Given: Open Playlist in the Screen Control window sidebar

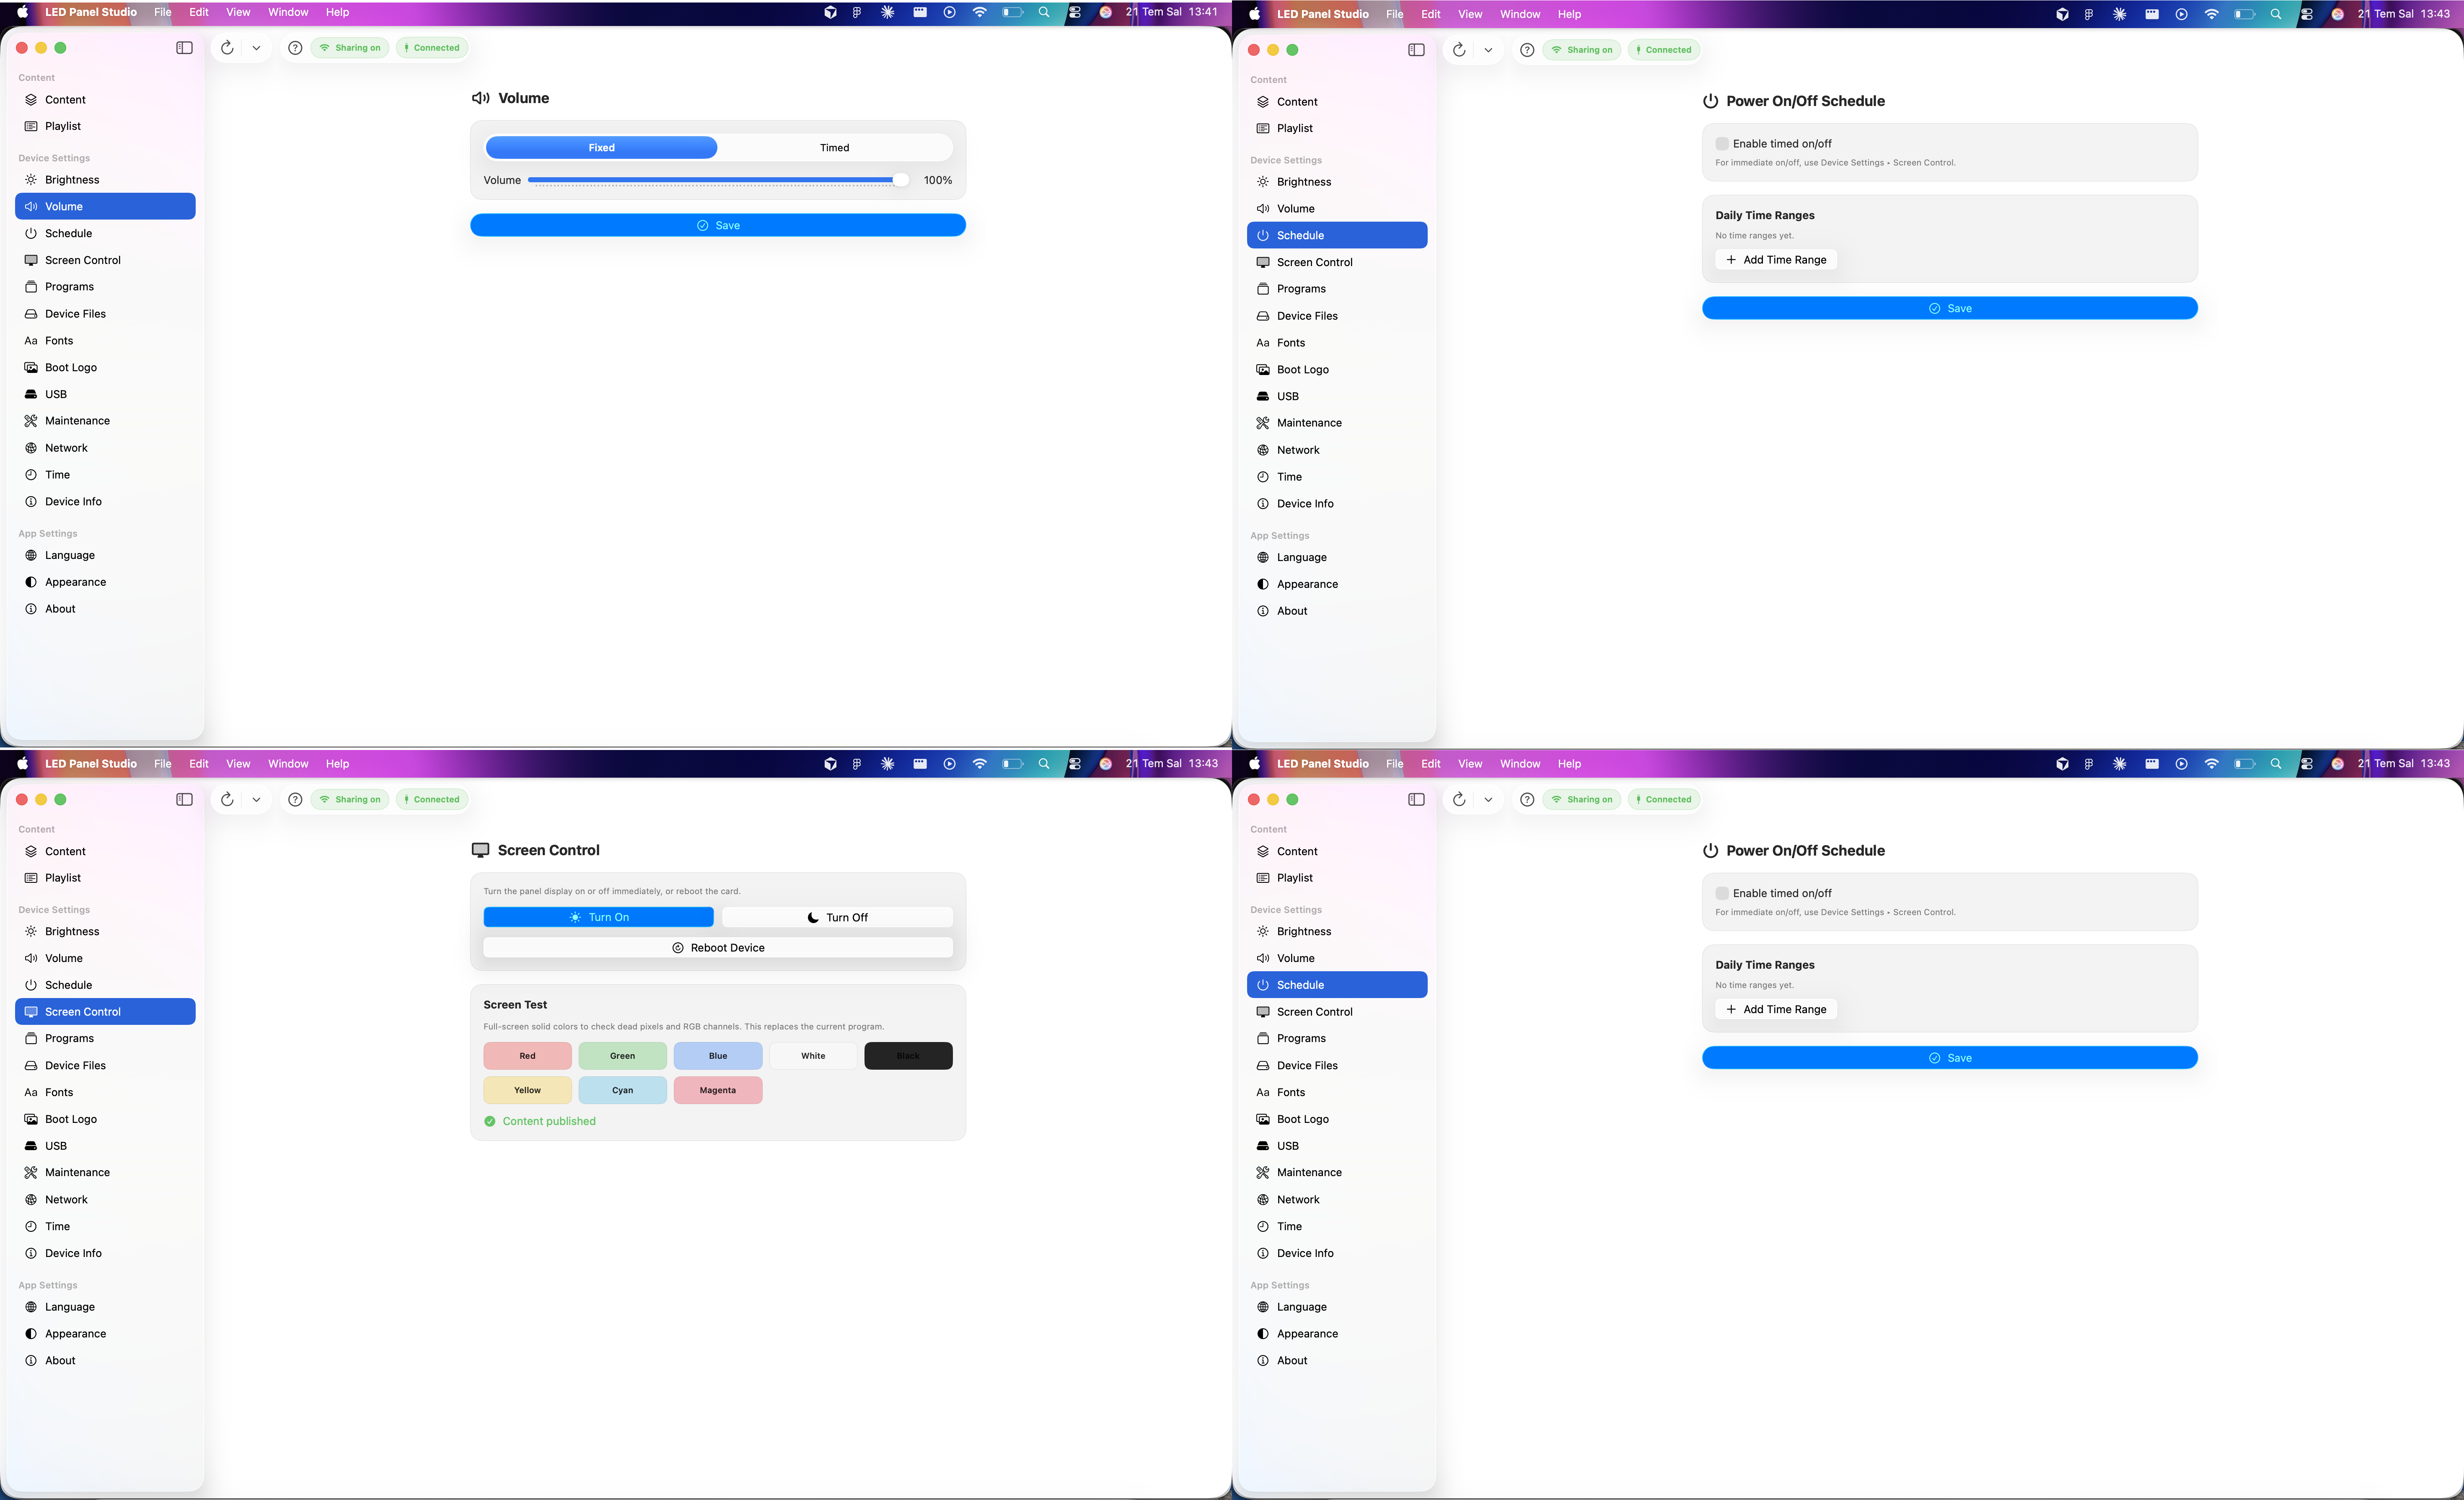Looking at the screenshot, I should click(x=105, y=878).
